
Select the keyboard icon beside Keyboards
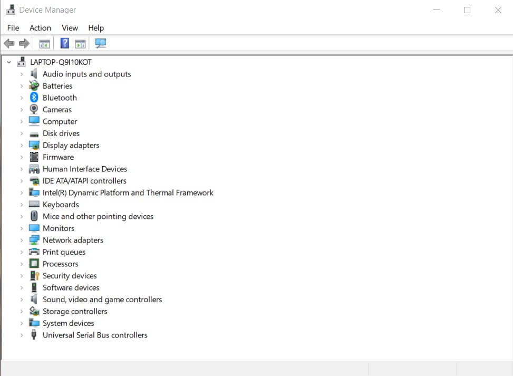point(34,204)
